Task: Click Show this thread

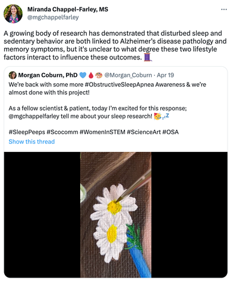Action: [32, 141]
